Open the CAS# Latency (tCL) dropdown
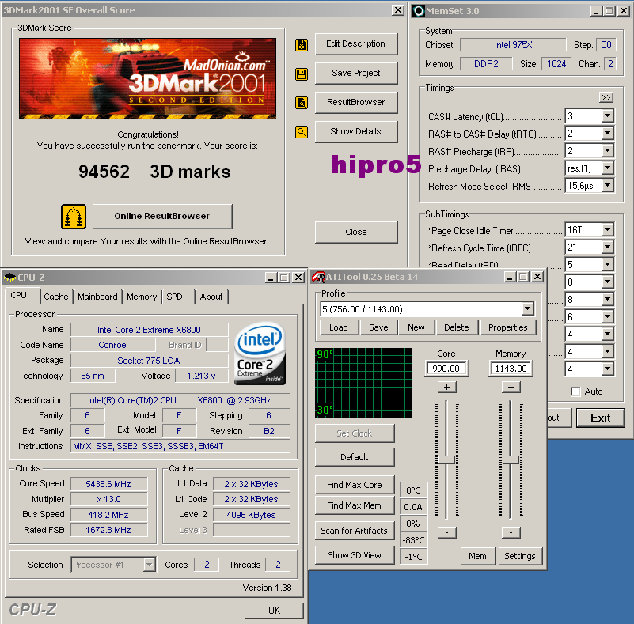 coord(607,116)
